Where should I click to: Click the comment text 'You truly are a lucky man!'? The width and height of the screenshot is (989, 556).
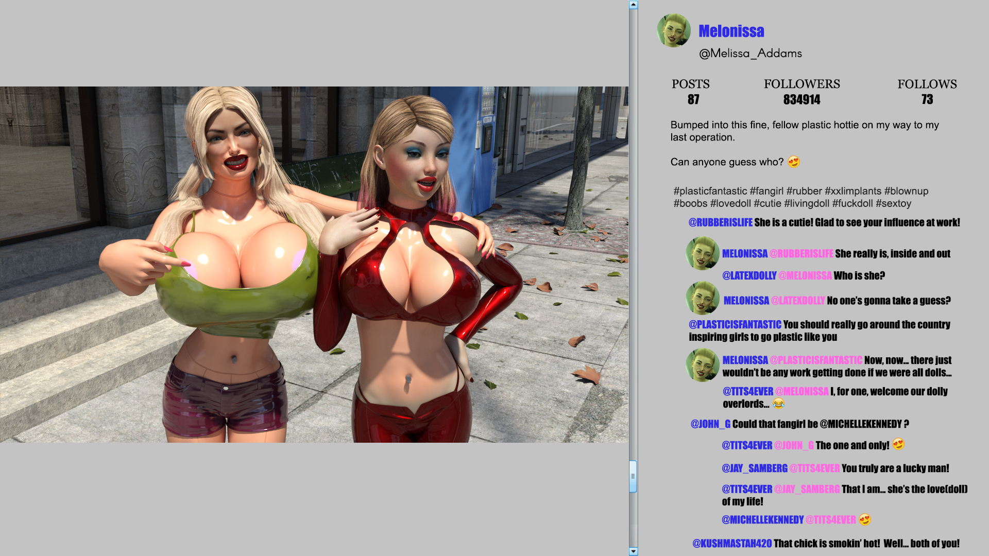pyautogui.click(x=895, y=468)
